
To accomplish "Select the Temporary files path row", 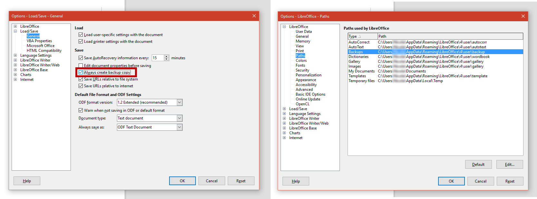I will click(436, 81).
